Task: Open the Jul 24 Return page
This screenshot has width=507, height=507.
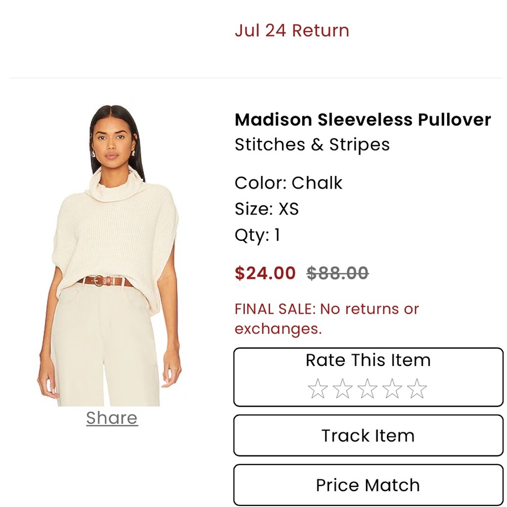Action: [x=292, y=30]
